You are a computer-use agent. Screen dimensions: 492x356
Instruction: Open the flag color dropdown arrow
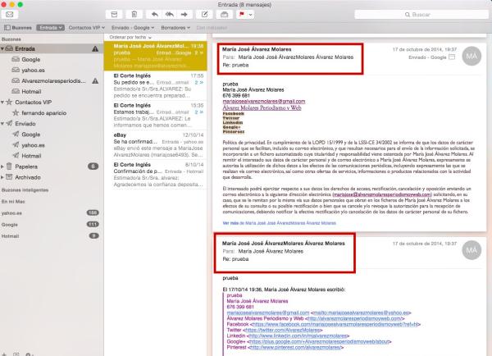250,15
